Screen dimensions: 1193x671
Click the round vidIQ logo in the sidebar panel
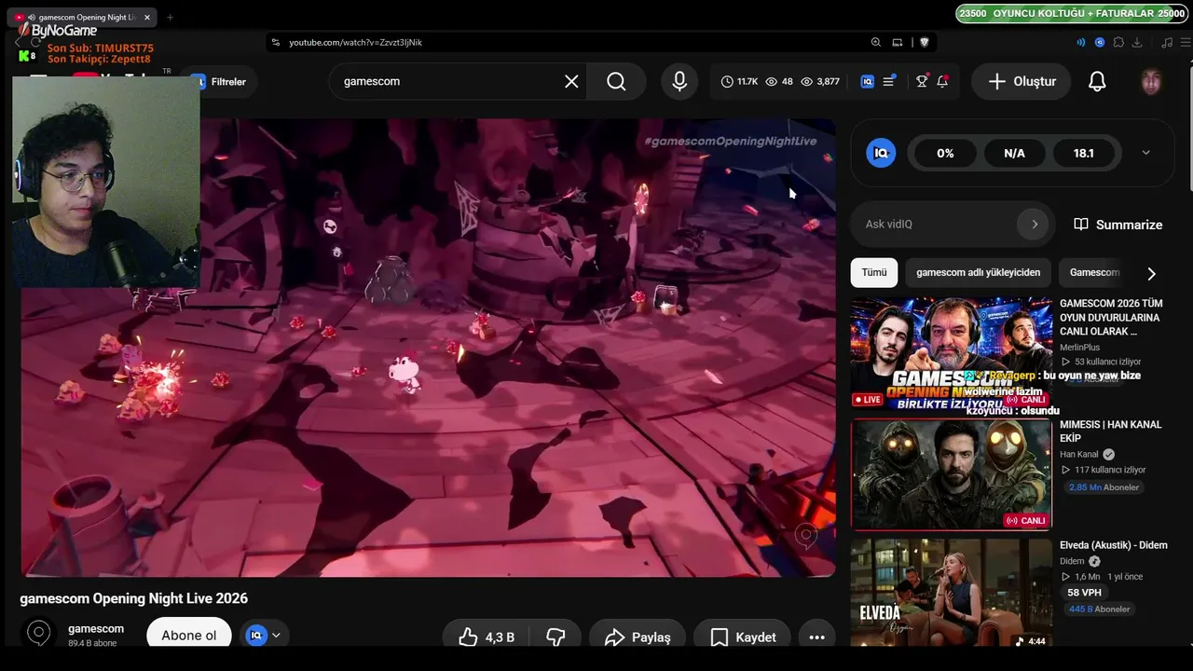(x=881, y=153)
